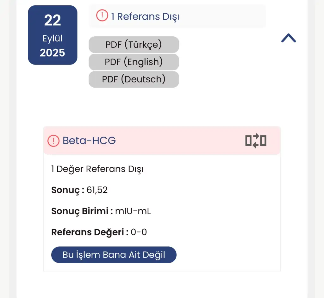Click the day number 22 on the date badge

tap(53, 21)
